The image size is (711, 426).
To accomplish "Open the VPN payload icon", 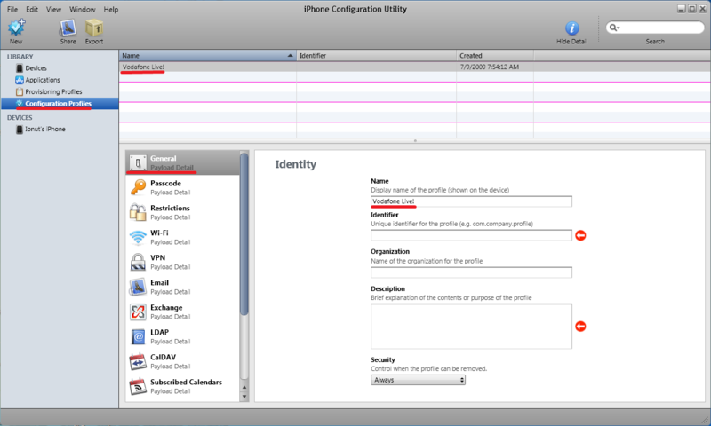I will (138, 262).
